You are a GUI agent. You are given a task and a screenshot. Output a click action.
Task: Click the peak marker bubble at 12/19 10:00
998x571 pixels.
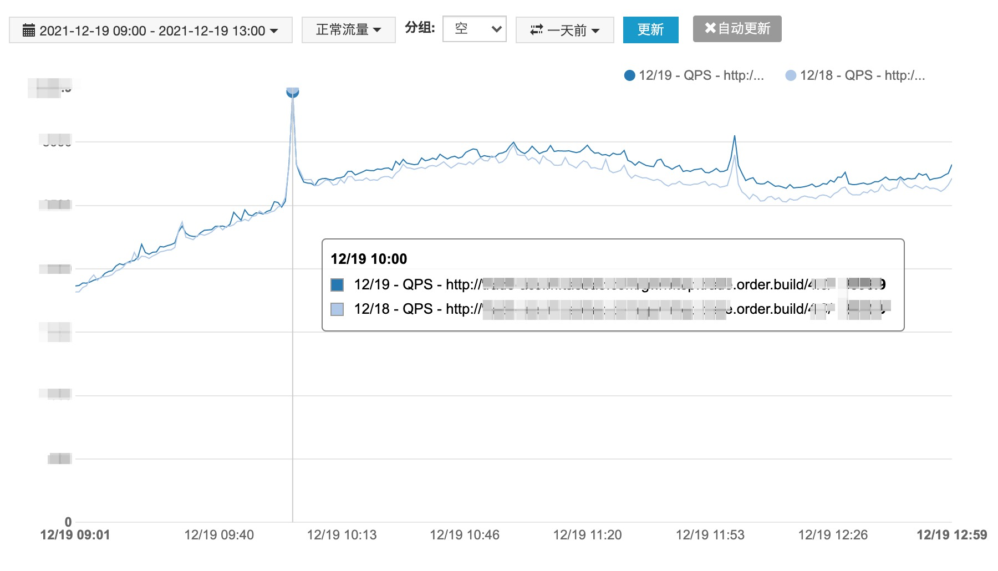[293, 93]
